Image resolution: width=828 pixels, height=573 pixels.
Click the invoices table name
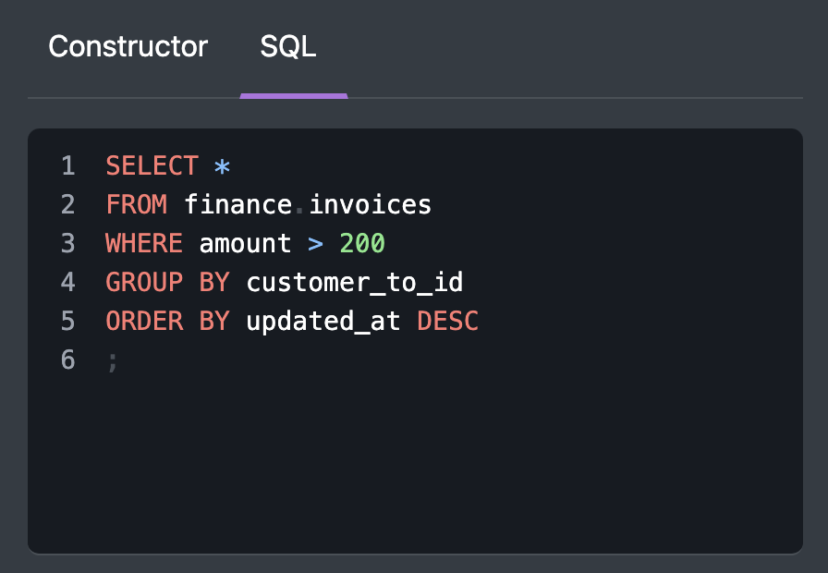[370, 204]
